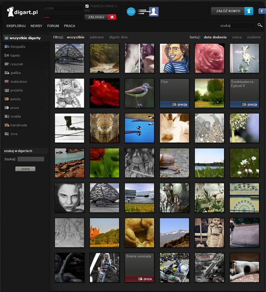Open the pink rose thumbnail
The image size is (266, 292).
(x=209, y=58)
